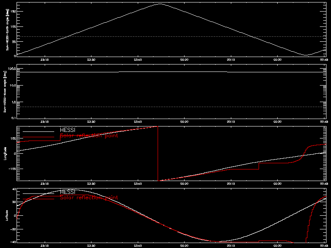The width and height of the screenshot is (331, 248).
Task: Select Solar reflection point legend in Latitude plot
Action: click(89, 198)
